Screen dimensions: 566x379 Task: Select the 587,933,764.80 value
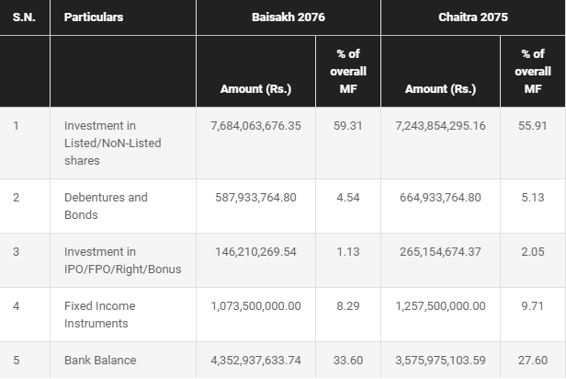(x=256, y=198)
